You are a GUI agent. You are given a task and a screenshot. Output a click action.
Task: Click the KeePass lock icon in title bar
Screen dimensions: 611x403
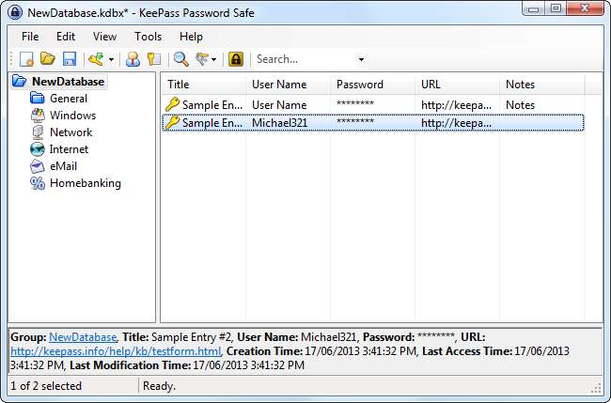[15, 12]
